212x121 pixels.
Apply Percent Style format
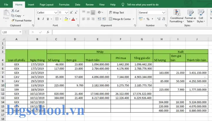(148, 19)
